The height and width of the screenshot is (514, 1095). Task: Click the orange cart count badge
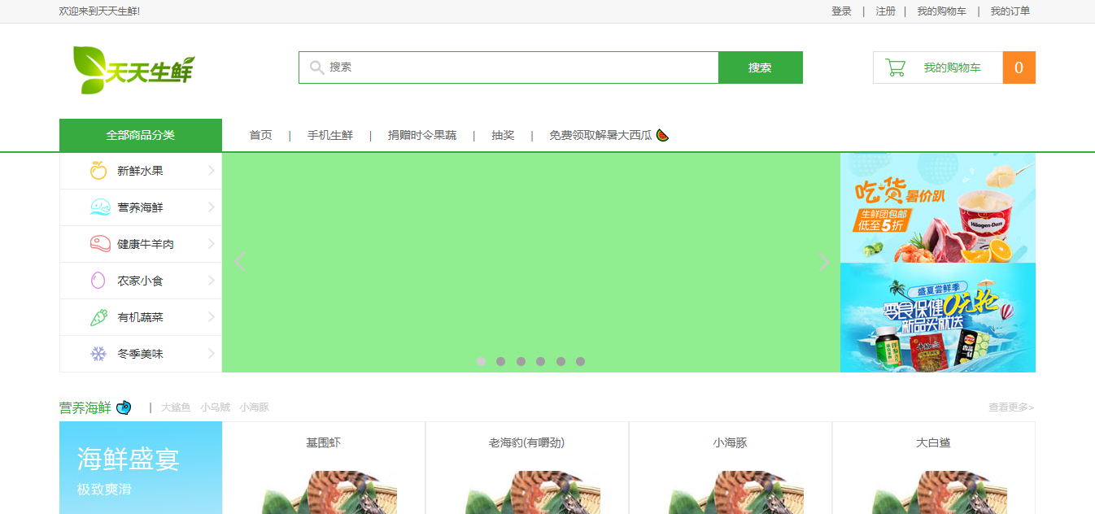1019,68
